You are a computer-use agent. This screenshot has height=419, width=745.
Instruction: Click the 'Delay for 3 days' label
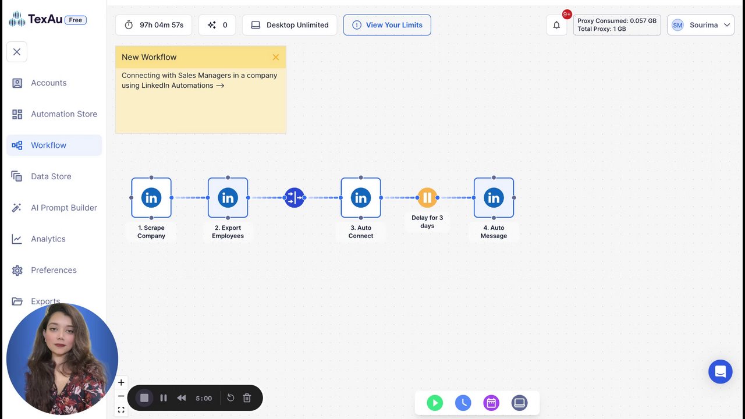click(x=427, y=222)
